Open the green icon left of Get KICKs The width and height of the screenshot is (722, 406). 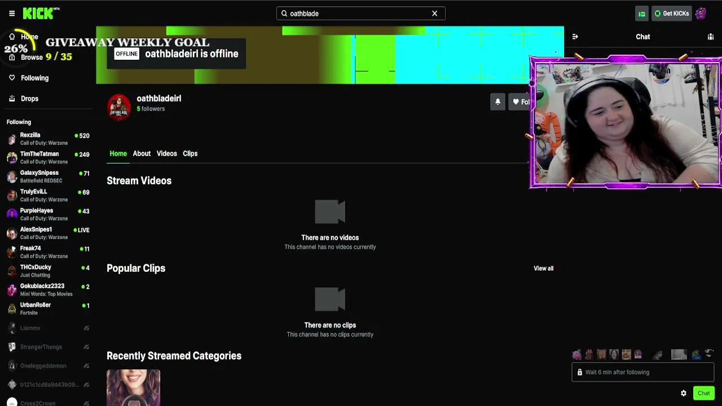(642, 14)
